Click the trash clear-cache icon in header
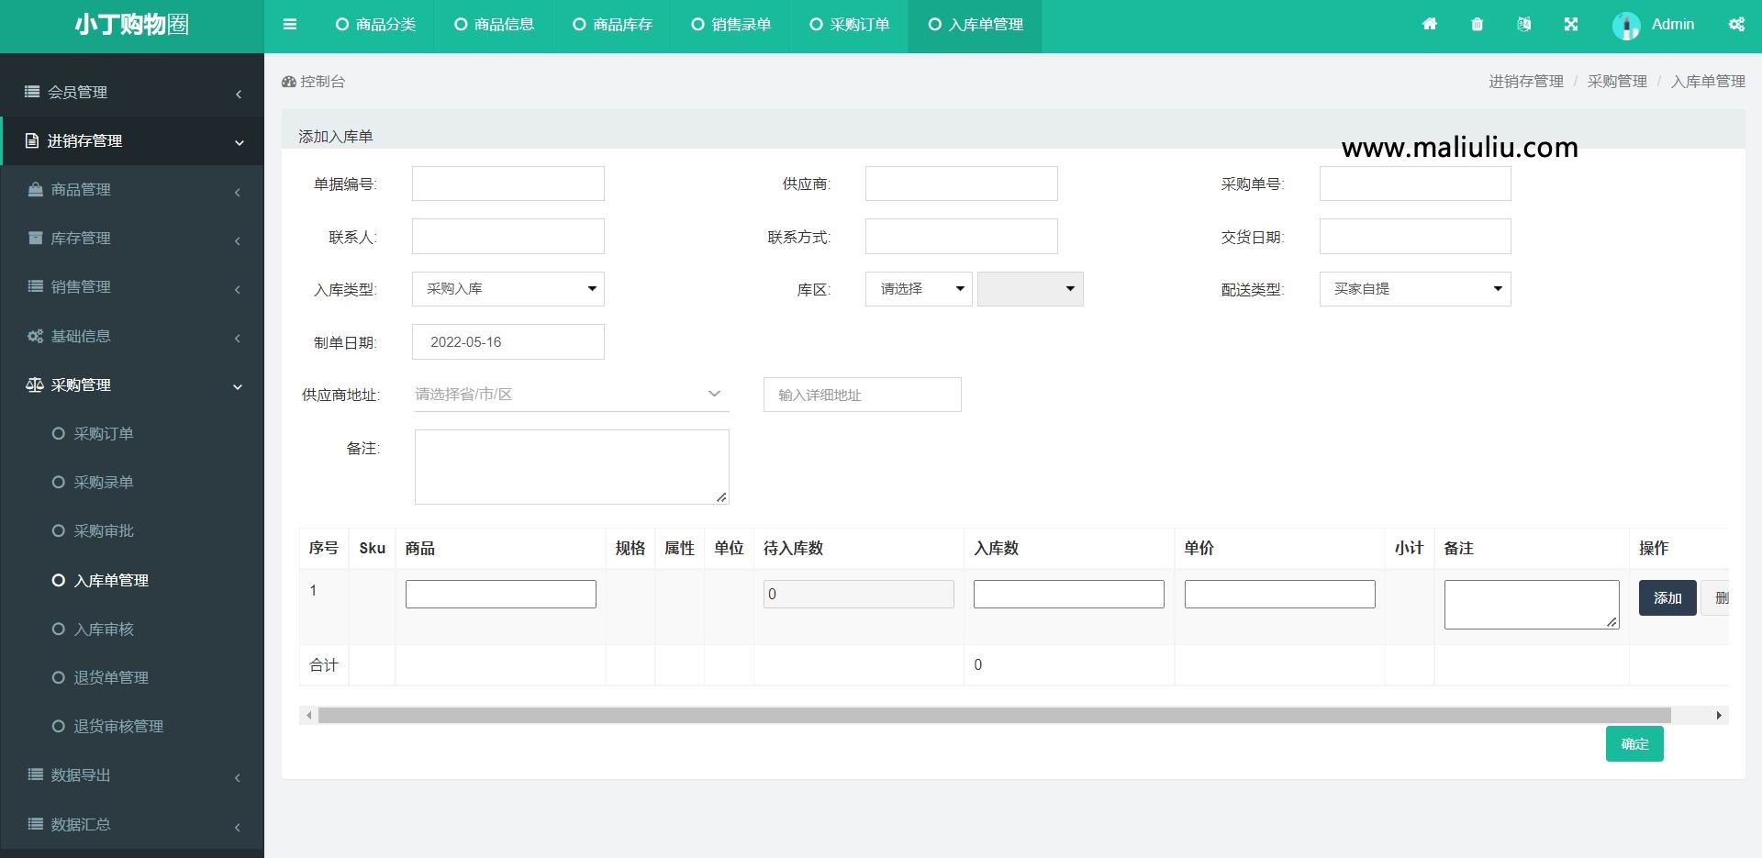Viewport: 1762px width, 858px height. pos(1477,24)
